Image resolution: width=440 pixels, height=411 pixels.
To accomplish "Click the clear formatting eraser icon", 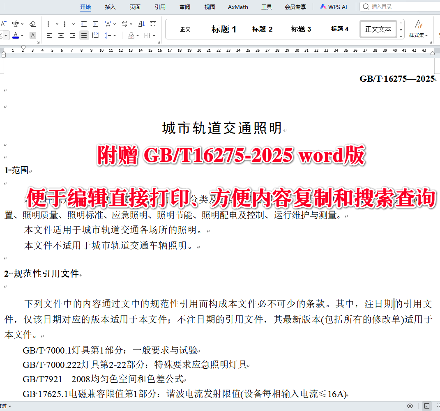I will pos(32,24).
